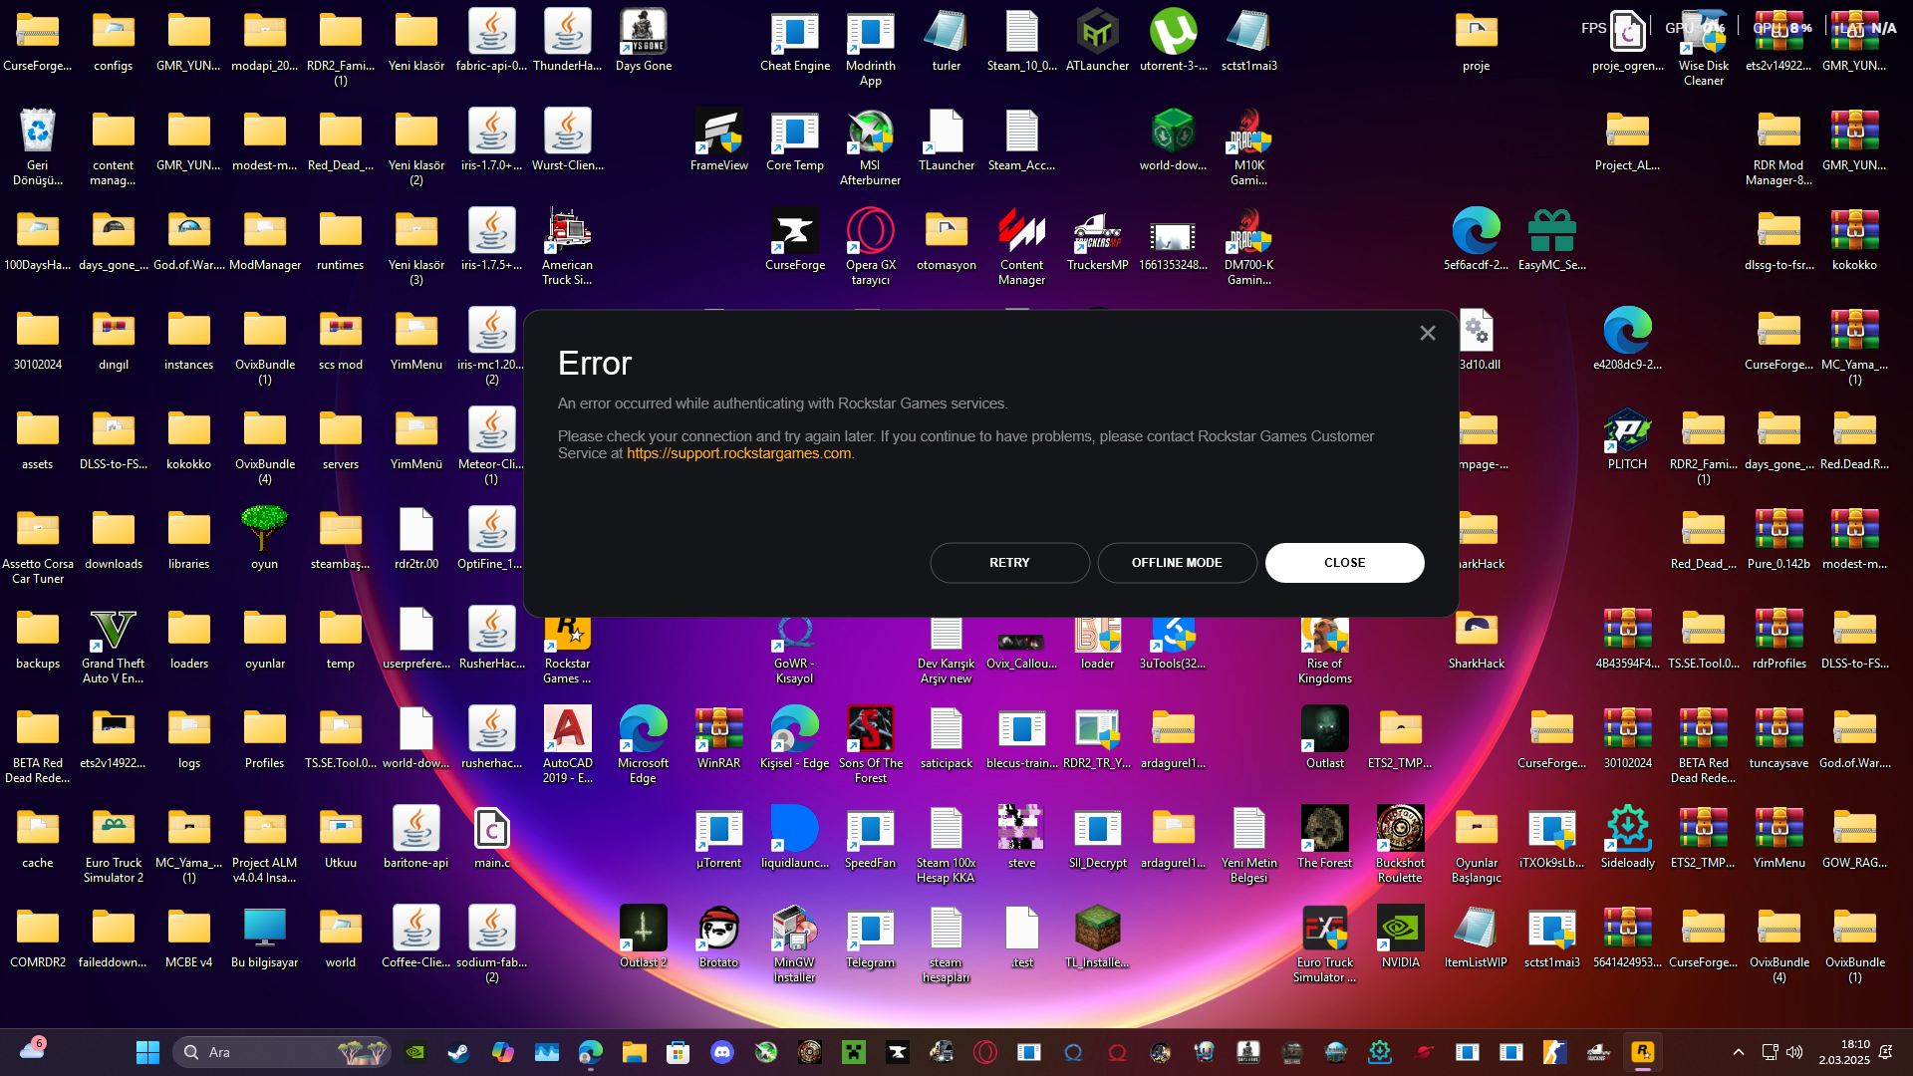Open the utorrent-3 installer icon
1913x1076 pixels.
coord(1174,42)
